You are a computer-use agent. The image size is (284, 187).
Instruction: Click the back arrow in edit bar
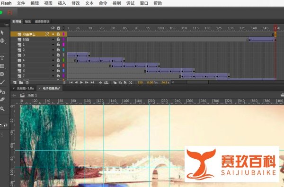click(14, 96)
